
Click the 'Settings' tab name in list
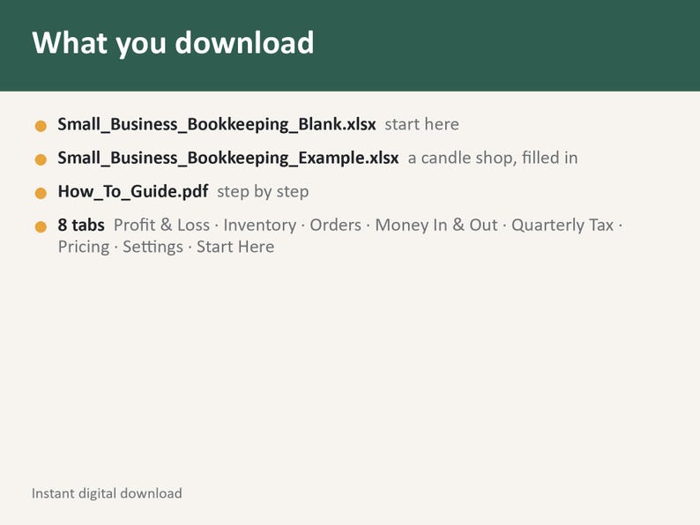point(153,248)
